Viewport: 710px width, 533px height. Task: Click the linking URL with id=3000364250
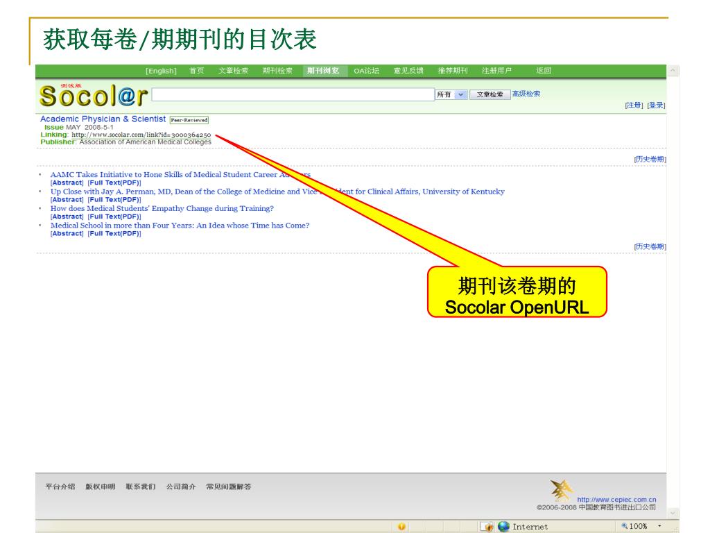pos(141,135)
